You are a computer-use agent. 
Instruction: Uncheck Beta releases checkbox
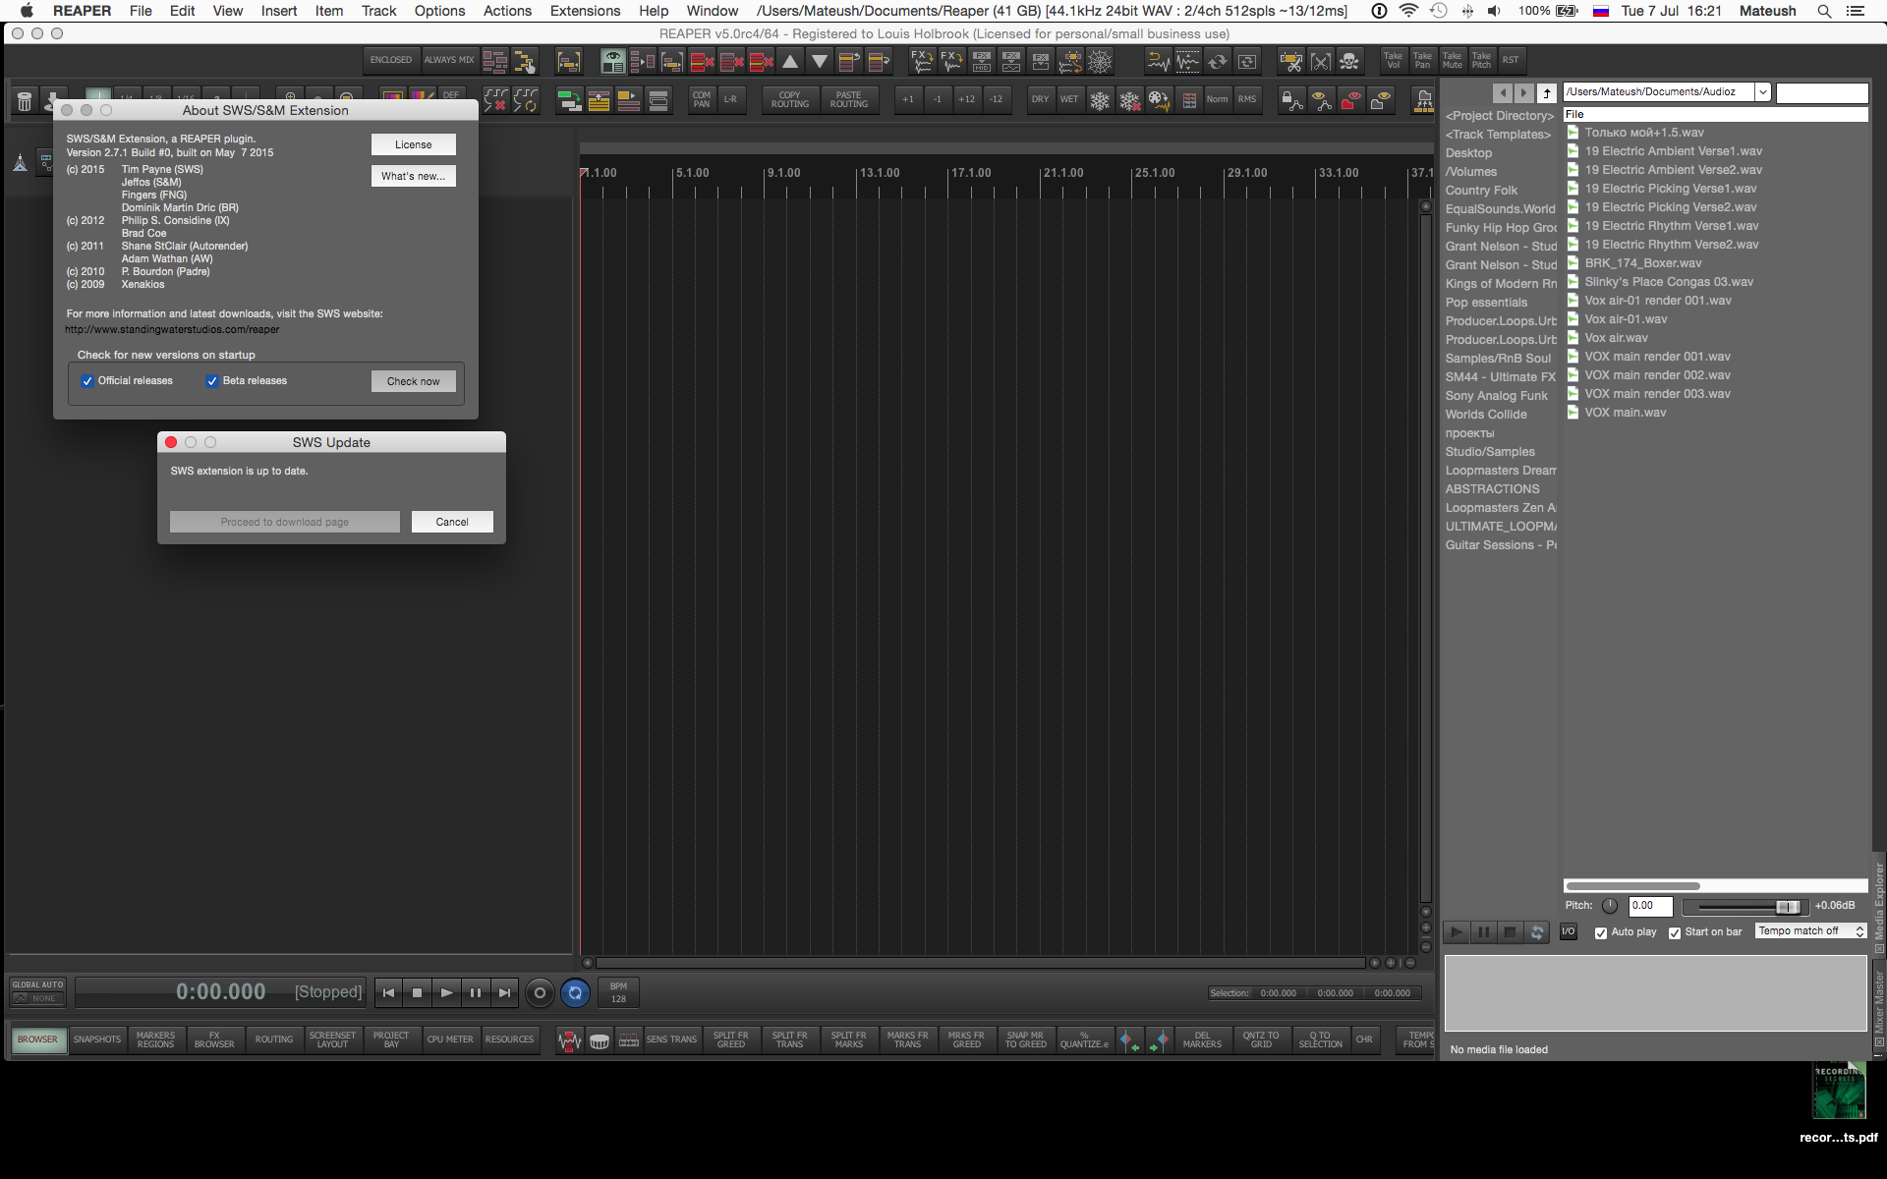[212, 381]
